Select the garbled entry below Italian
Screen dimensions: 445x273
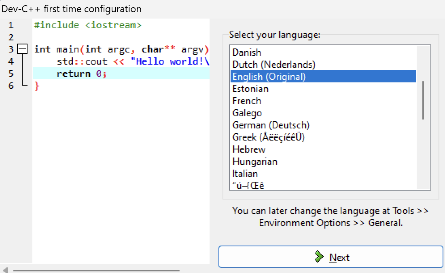(323, 185)
